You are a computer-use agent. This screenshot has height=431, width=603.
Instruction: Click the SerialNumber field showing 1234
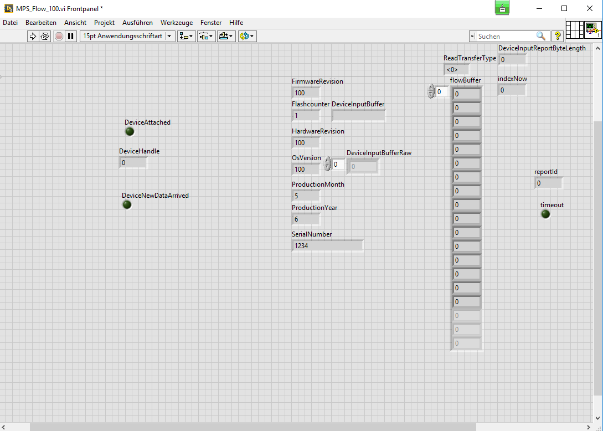(x=327, y=245)
